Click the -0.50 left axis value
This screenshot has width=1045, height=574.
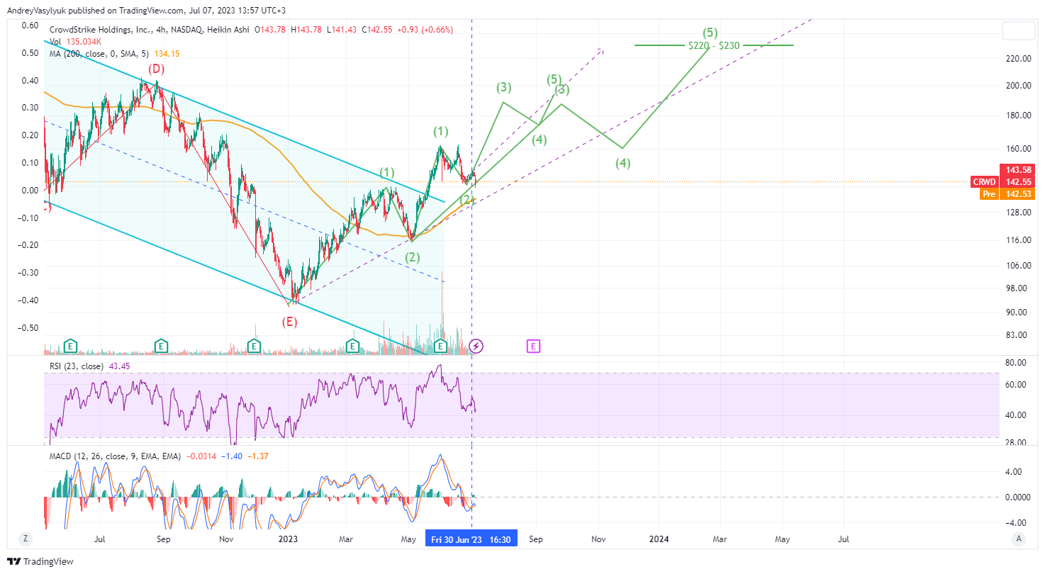tap(28, 328)
